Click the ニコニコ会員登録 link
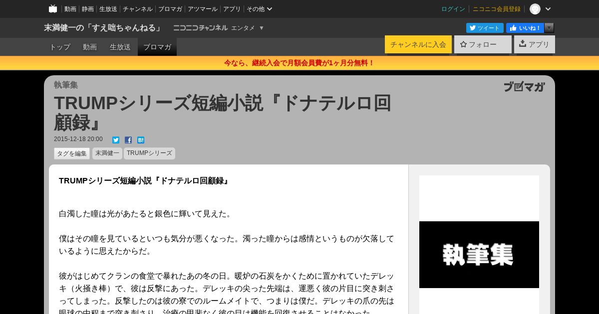This screenshot has height=314, width=599. [x=497, y=9]
